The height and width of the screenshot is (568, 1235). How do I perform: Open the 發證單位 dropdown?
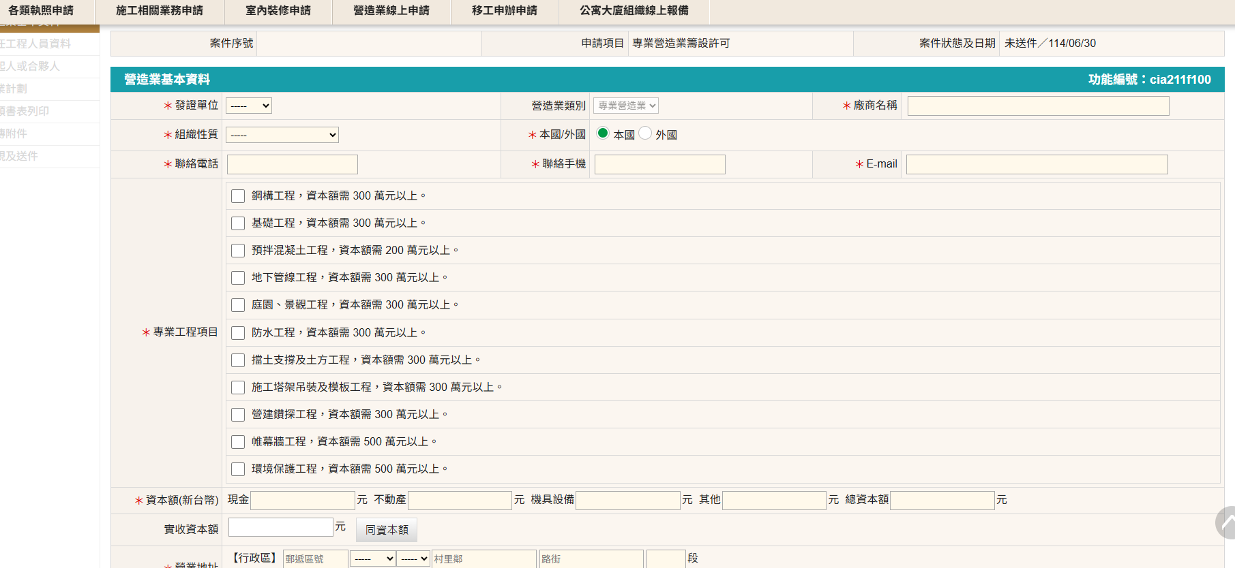pos(249,106)
